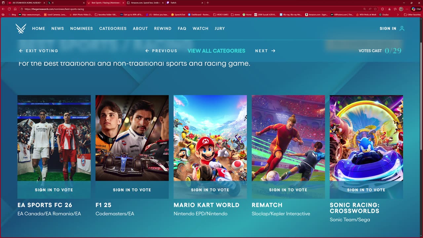The width and height of the screenshot is (423, 238).
Task: Open NEWS in site navigation
Action: coord(58,28)
